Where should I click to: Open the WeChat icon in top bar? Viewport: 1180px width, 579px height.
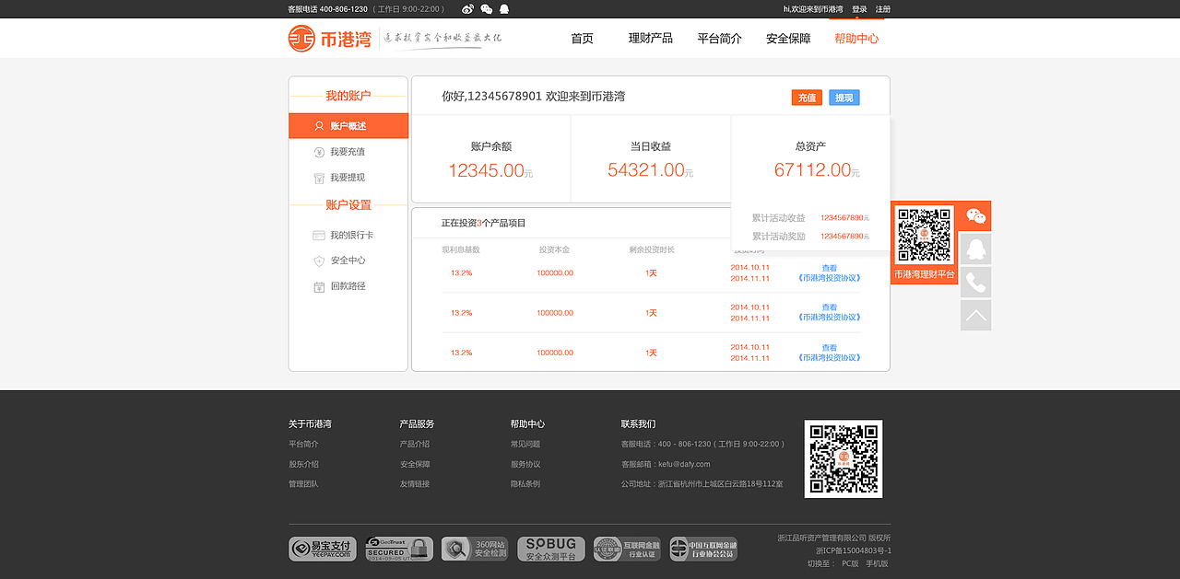pos(487,9)
